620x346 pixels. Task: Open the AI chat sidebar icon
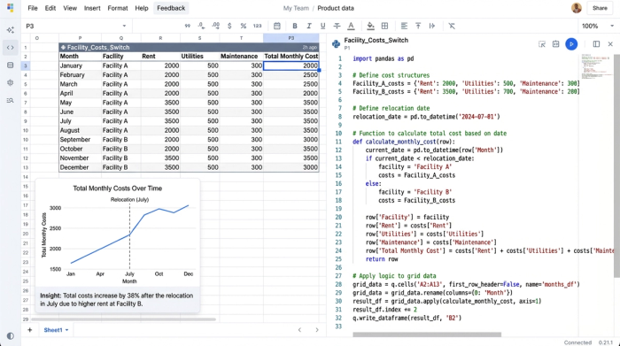click(x=11, y=30)
